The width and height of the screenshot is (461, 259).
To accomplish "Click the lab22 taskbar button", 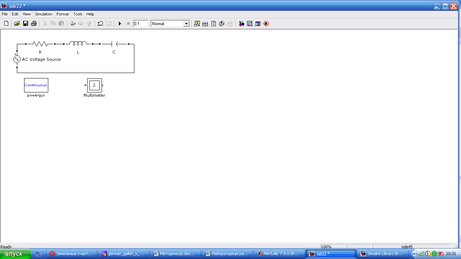I will (331, 254).
